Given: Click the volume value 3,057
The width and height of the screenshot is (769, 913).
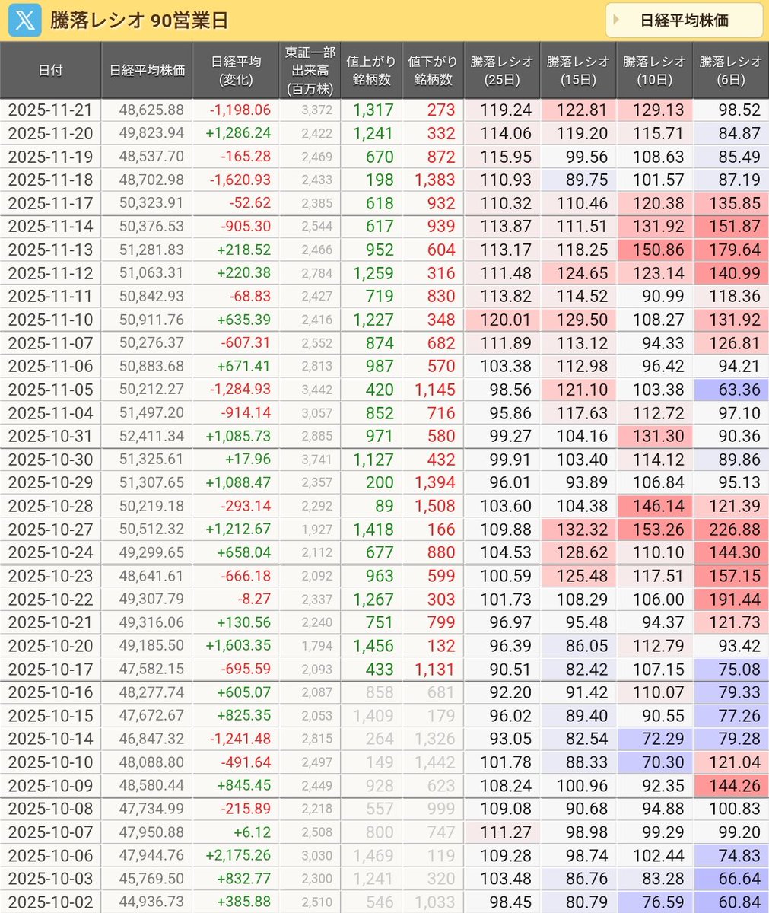Looking at the screenshot, I should click(316, 413).
